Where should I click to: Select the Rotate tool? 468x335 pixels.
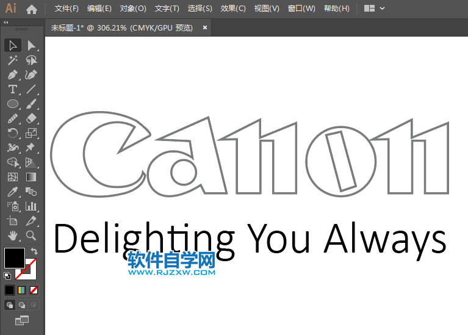[13, 133]
